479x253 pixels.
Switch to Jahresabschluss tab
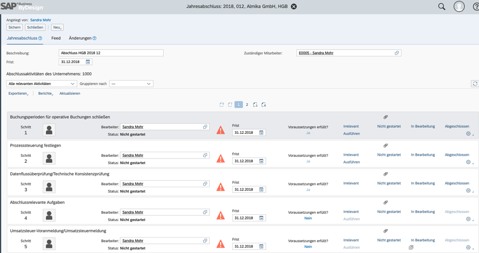coord(22,38)
